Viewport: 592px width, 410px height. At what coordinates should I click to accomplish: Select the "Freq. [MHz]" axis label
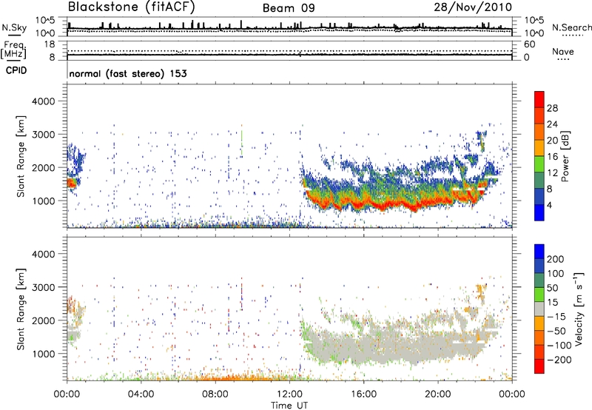coord(13,50)
